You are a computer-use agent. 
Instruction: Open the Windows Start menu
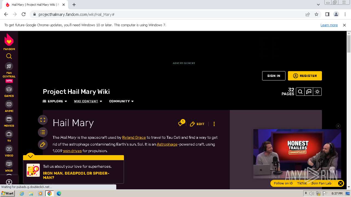coord(8,193)
